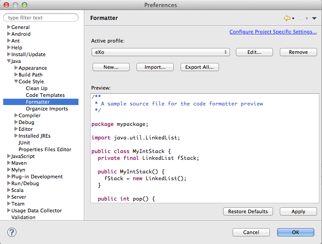322x244 pixels.
Task: Click inside the code Preview area
Action: click(x=205, y=148)
